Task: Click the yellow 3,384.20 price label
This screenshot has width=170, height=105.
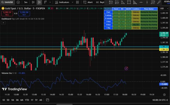Action: point(164,49)
